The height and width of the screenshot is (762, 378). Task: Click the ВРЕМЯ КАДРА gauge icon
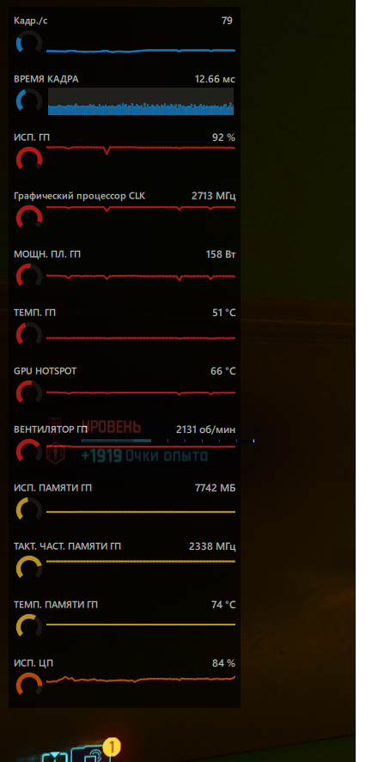point(29,101)
